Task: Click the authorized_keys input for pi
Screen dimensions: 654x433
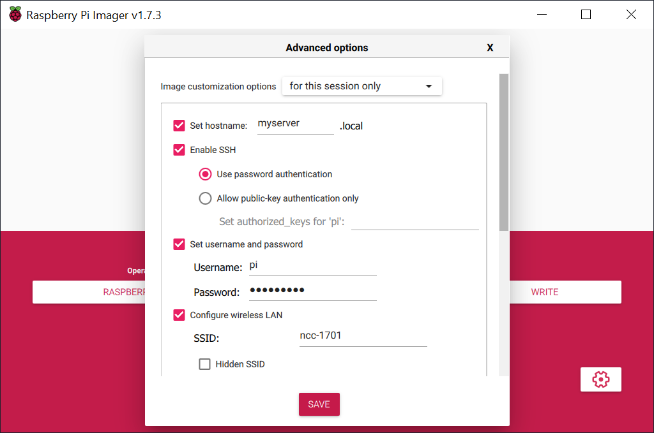Action: 415,222
